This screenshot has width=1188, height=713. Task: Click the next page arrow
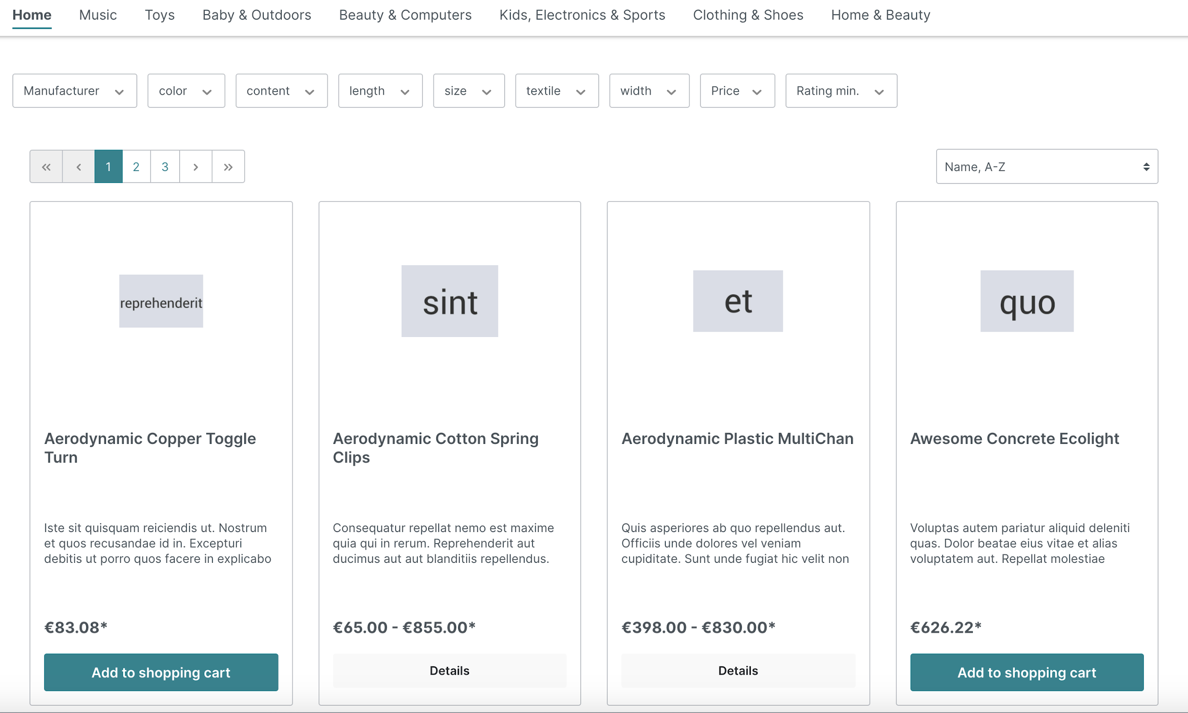click(195, 166)
